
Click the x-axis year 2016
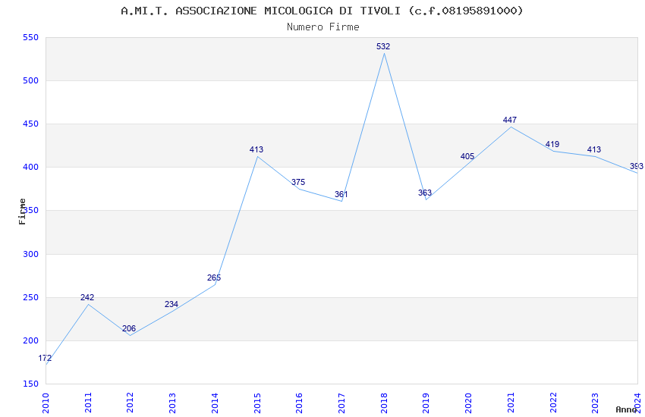point(299,403)
